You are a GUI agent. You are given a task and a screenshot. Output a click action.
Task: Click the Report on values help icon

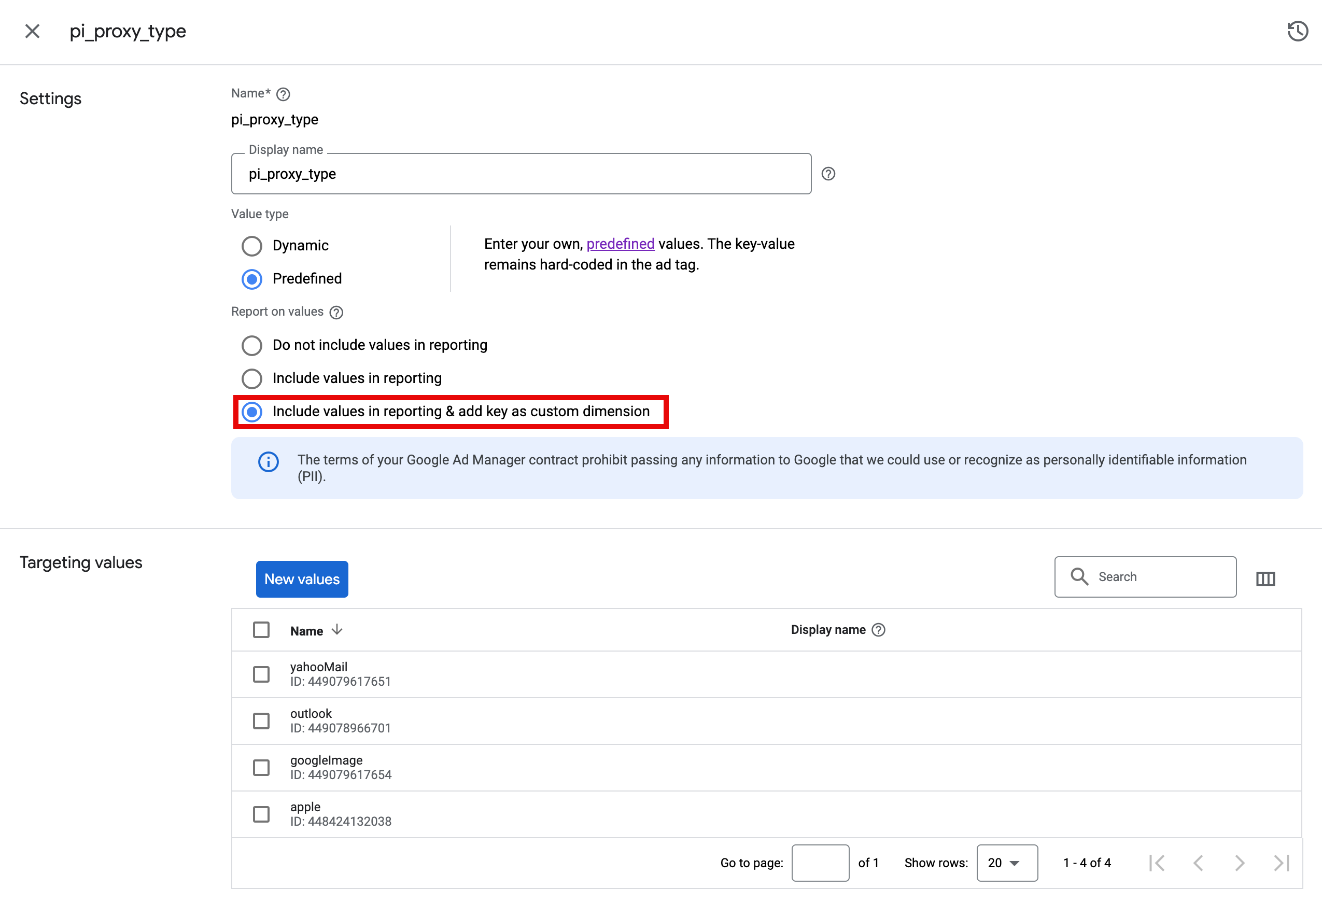[x=336, y=313]
